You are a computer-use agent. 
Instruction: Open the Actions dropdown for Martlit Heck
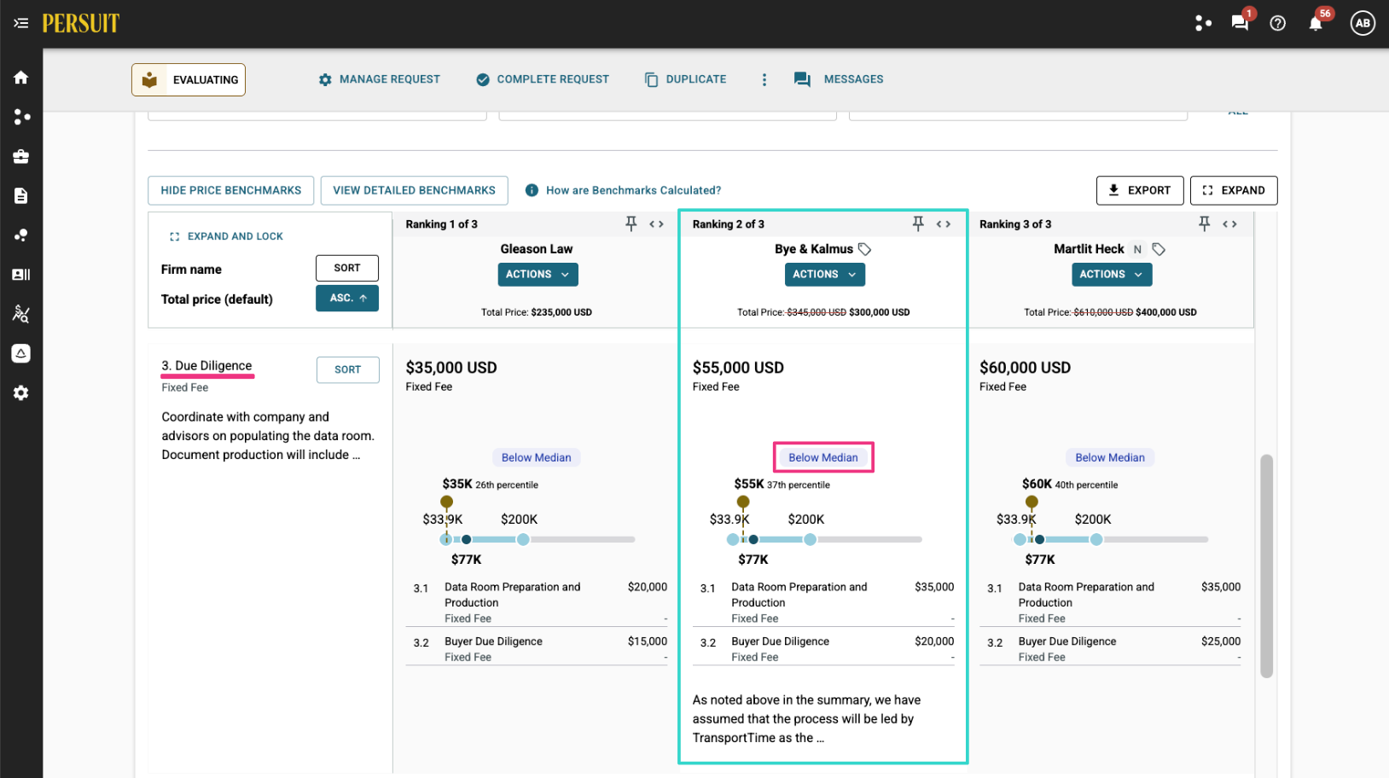(1112, 274)
